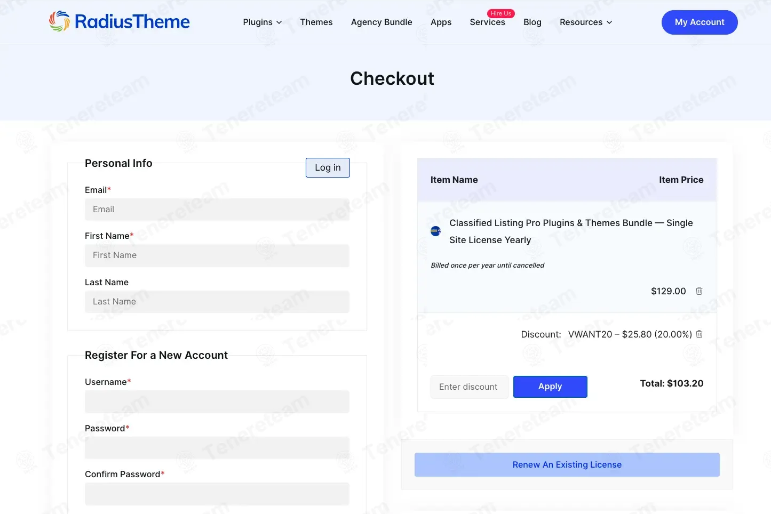Expand the Plugins dropdown menu
This screenshot has height=514, width=771.
(262, 22)
